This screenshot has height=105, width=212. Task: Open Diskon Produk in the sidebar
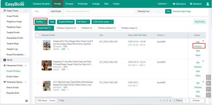click(13, 87)
